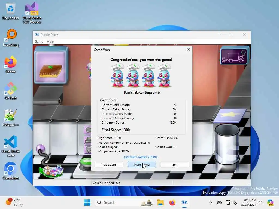Click the delivery truck ship icon
Image resolution: width=279 pixels, height=209 pixels.
point(234,56)
